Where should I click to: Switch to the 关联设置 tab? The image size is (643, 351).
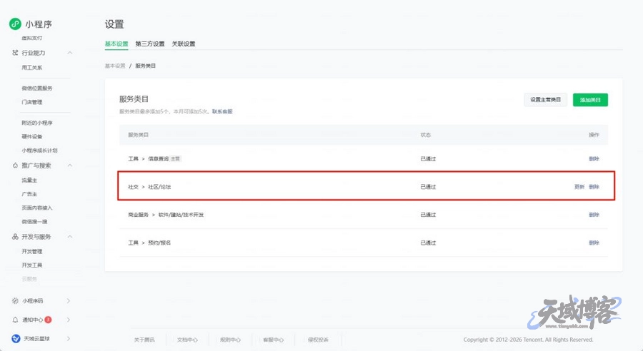[184, 44]
